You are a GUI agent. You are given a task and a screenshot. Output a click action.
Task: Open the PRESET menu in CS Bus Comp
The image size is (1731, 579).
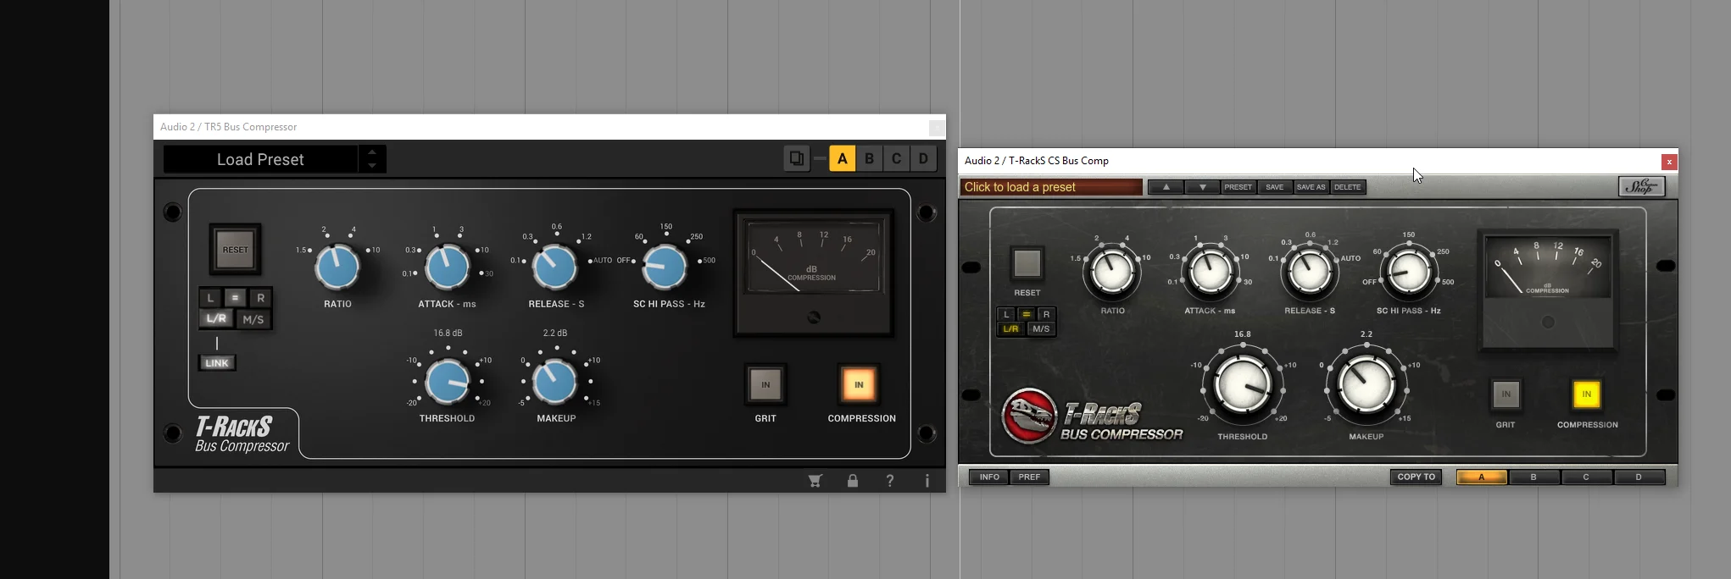point(1238,187)
